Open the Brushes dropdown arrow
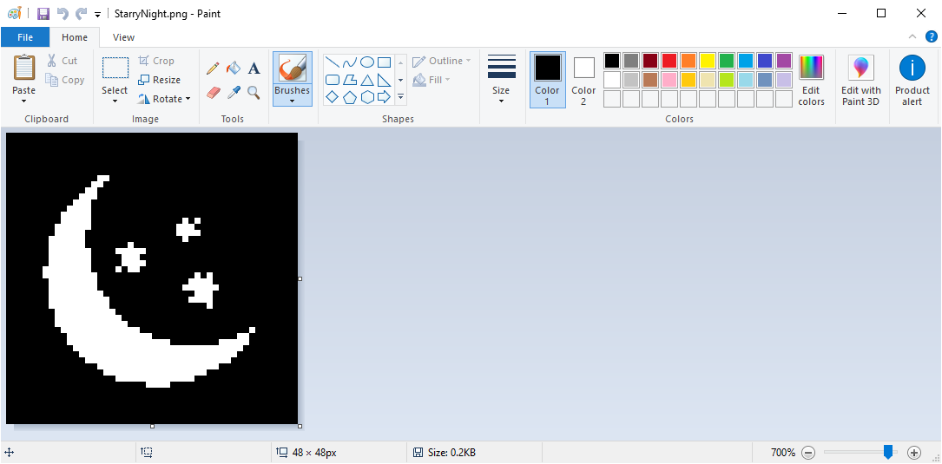Screen dimensions: 942x464 tap(293, 101)
